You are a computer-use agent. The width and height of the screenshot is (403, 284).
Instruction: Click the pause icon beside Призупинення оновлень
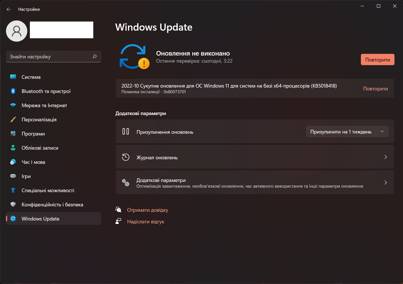tap(126, 132)
